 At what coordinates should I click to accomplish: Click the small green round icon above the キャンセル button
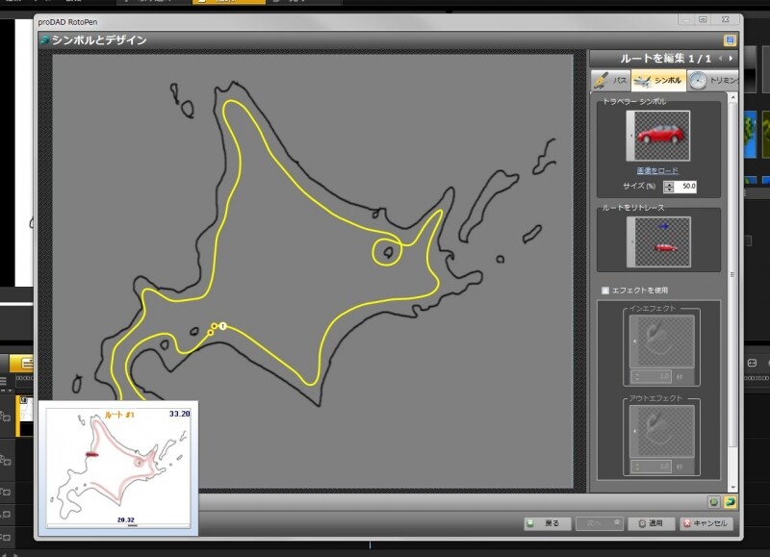[x=713, y=501]
